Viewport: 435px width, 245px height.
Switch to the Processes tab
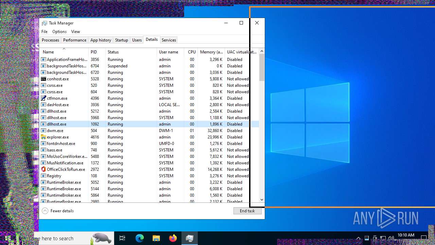coord(50,40)
